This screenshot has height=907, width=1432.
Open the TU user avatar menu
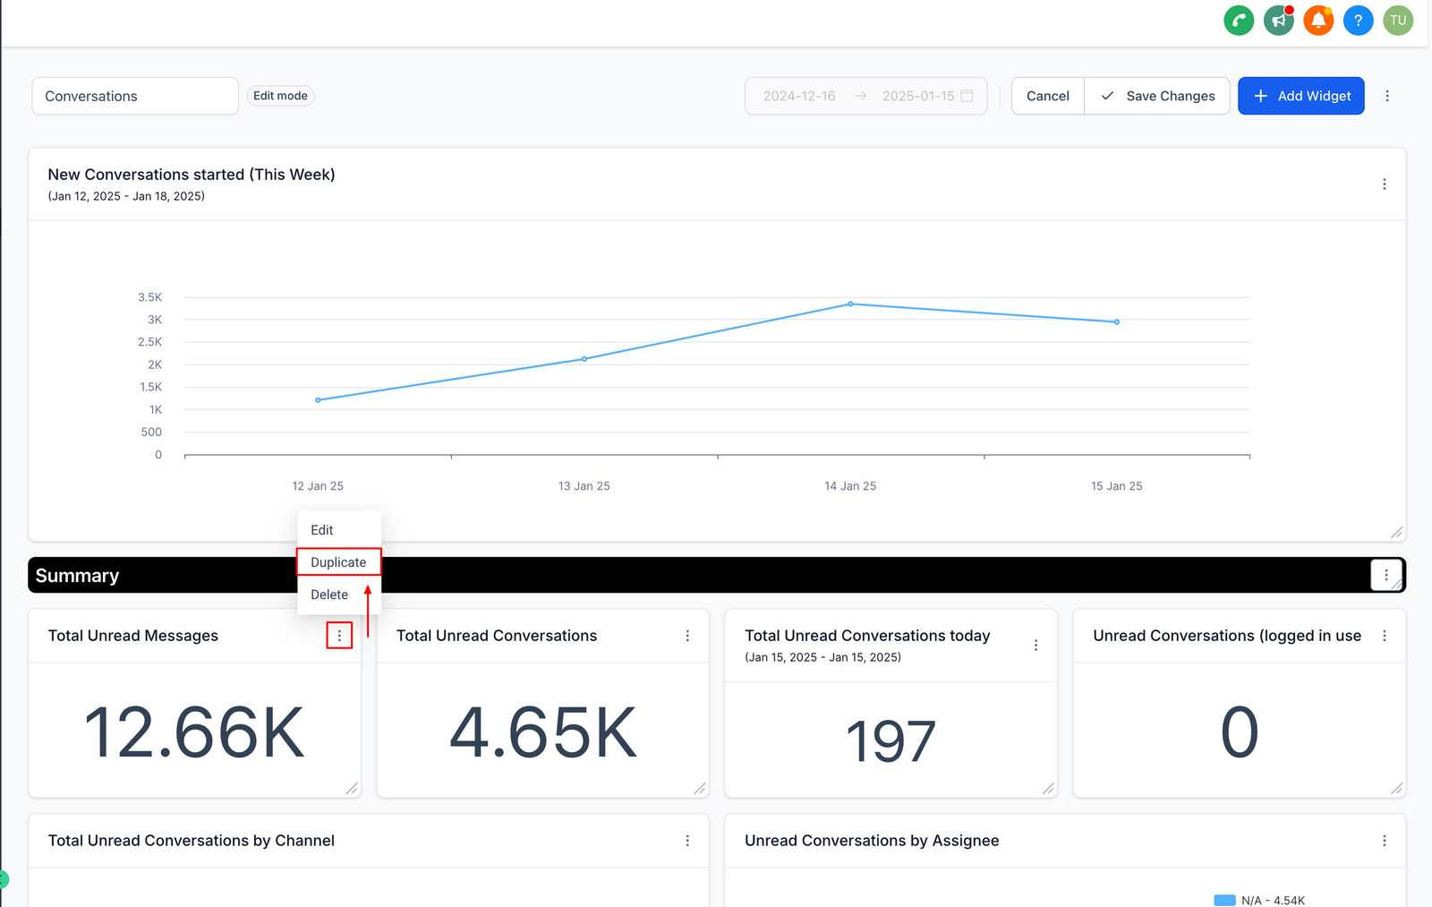pos(1398,21)
